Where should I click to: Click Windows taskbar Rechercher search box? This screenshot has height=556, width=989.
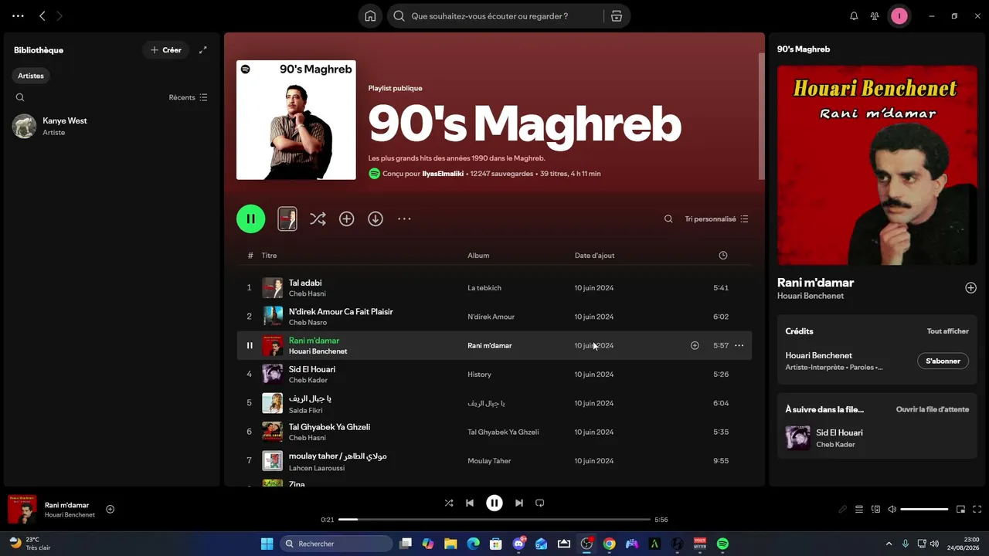tap(336, 544)
